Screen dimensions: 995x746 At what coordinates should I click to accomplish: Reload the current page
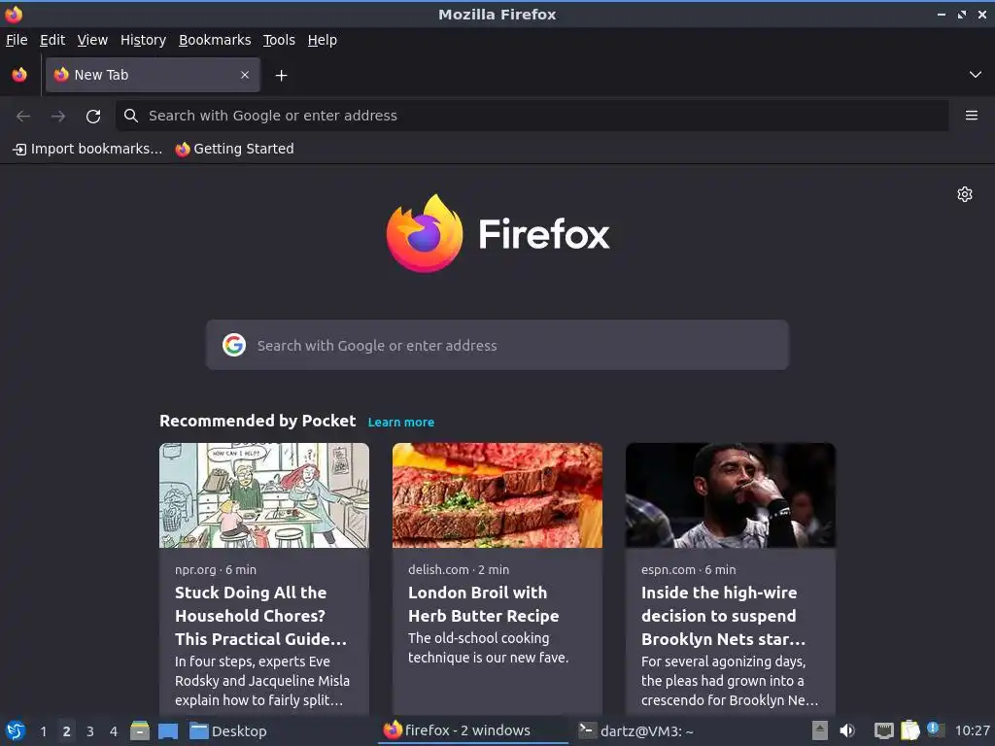(93, 116)
